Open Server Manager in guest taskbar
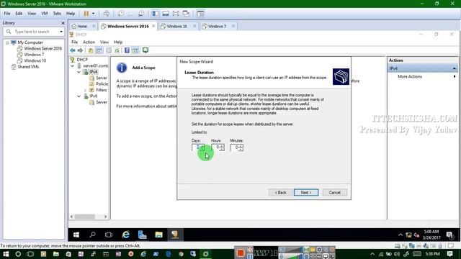 pos(143,235)
